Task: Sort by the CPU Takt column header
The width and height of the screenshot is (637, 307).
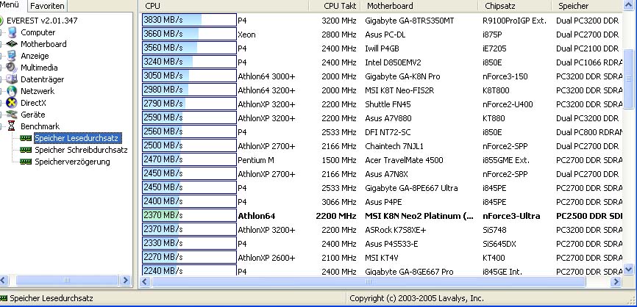Action: tap(335, 6)
